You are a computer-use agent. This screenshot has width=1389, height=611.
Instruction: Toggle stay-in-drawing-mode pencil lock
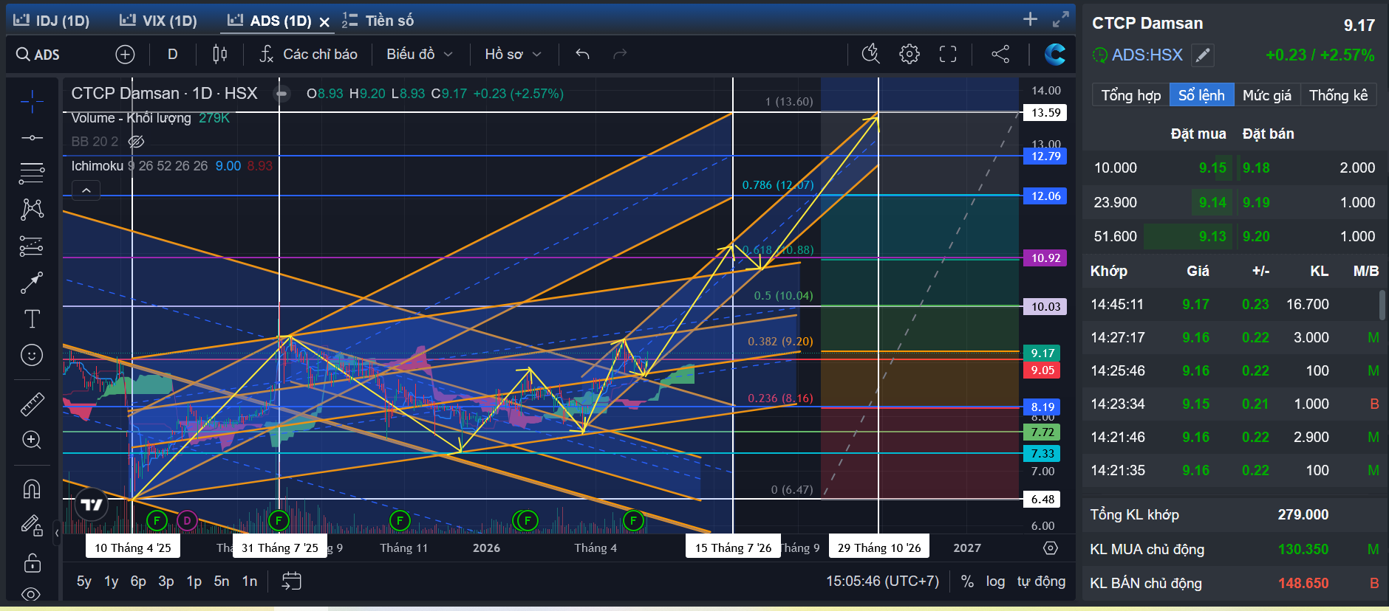32,525
